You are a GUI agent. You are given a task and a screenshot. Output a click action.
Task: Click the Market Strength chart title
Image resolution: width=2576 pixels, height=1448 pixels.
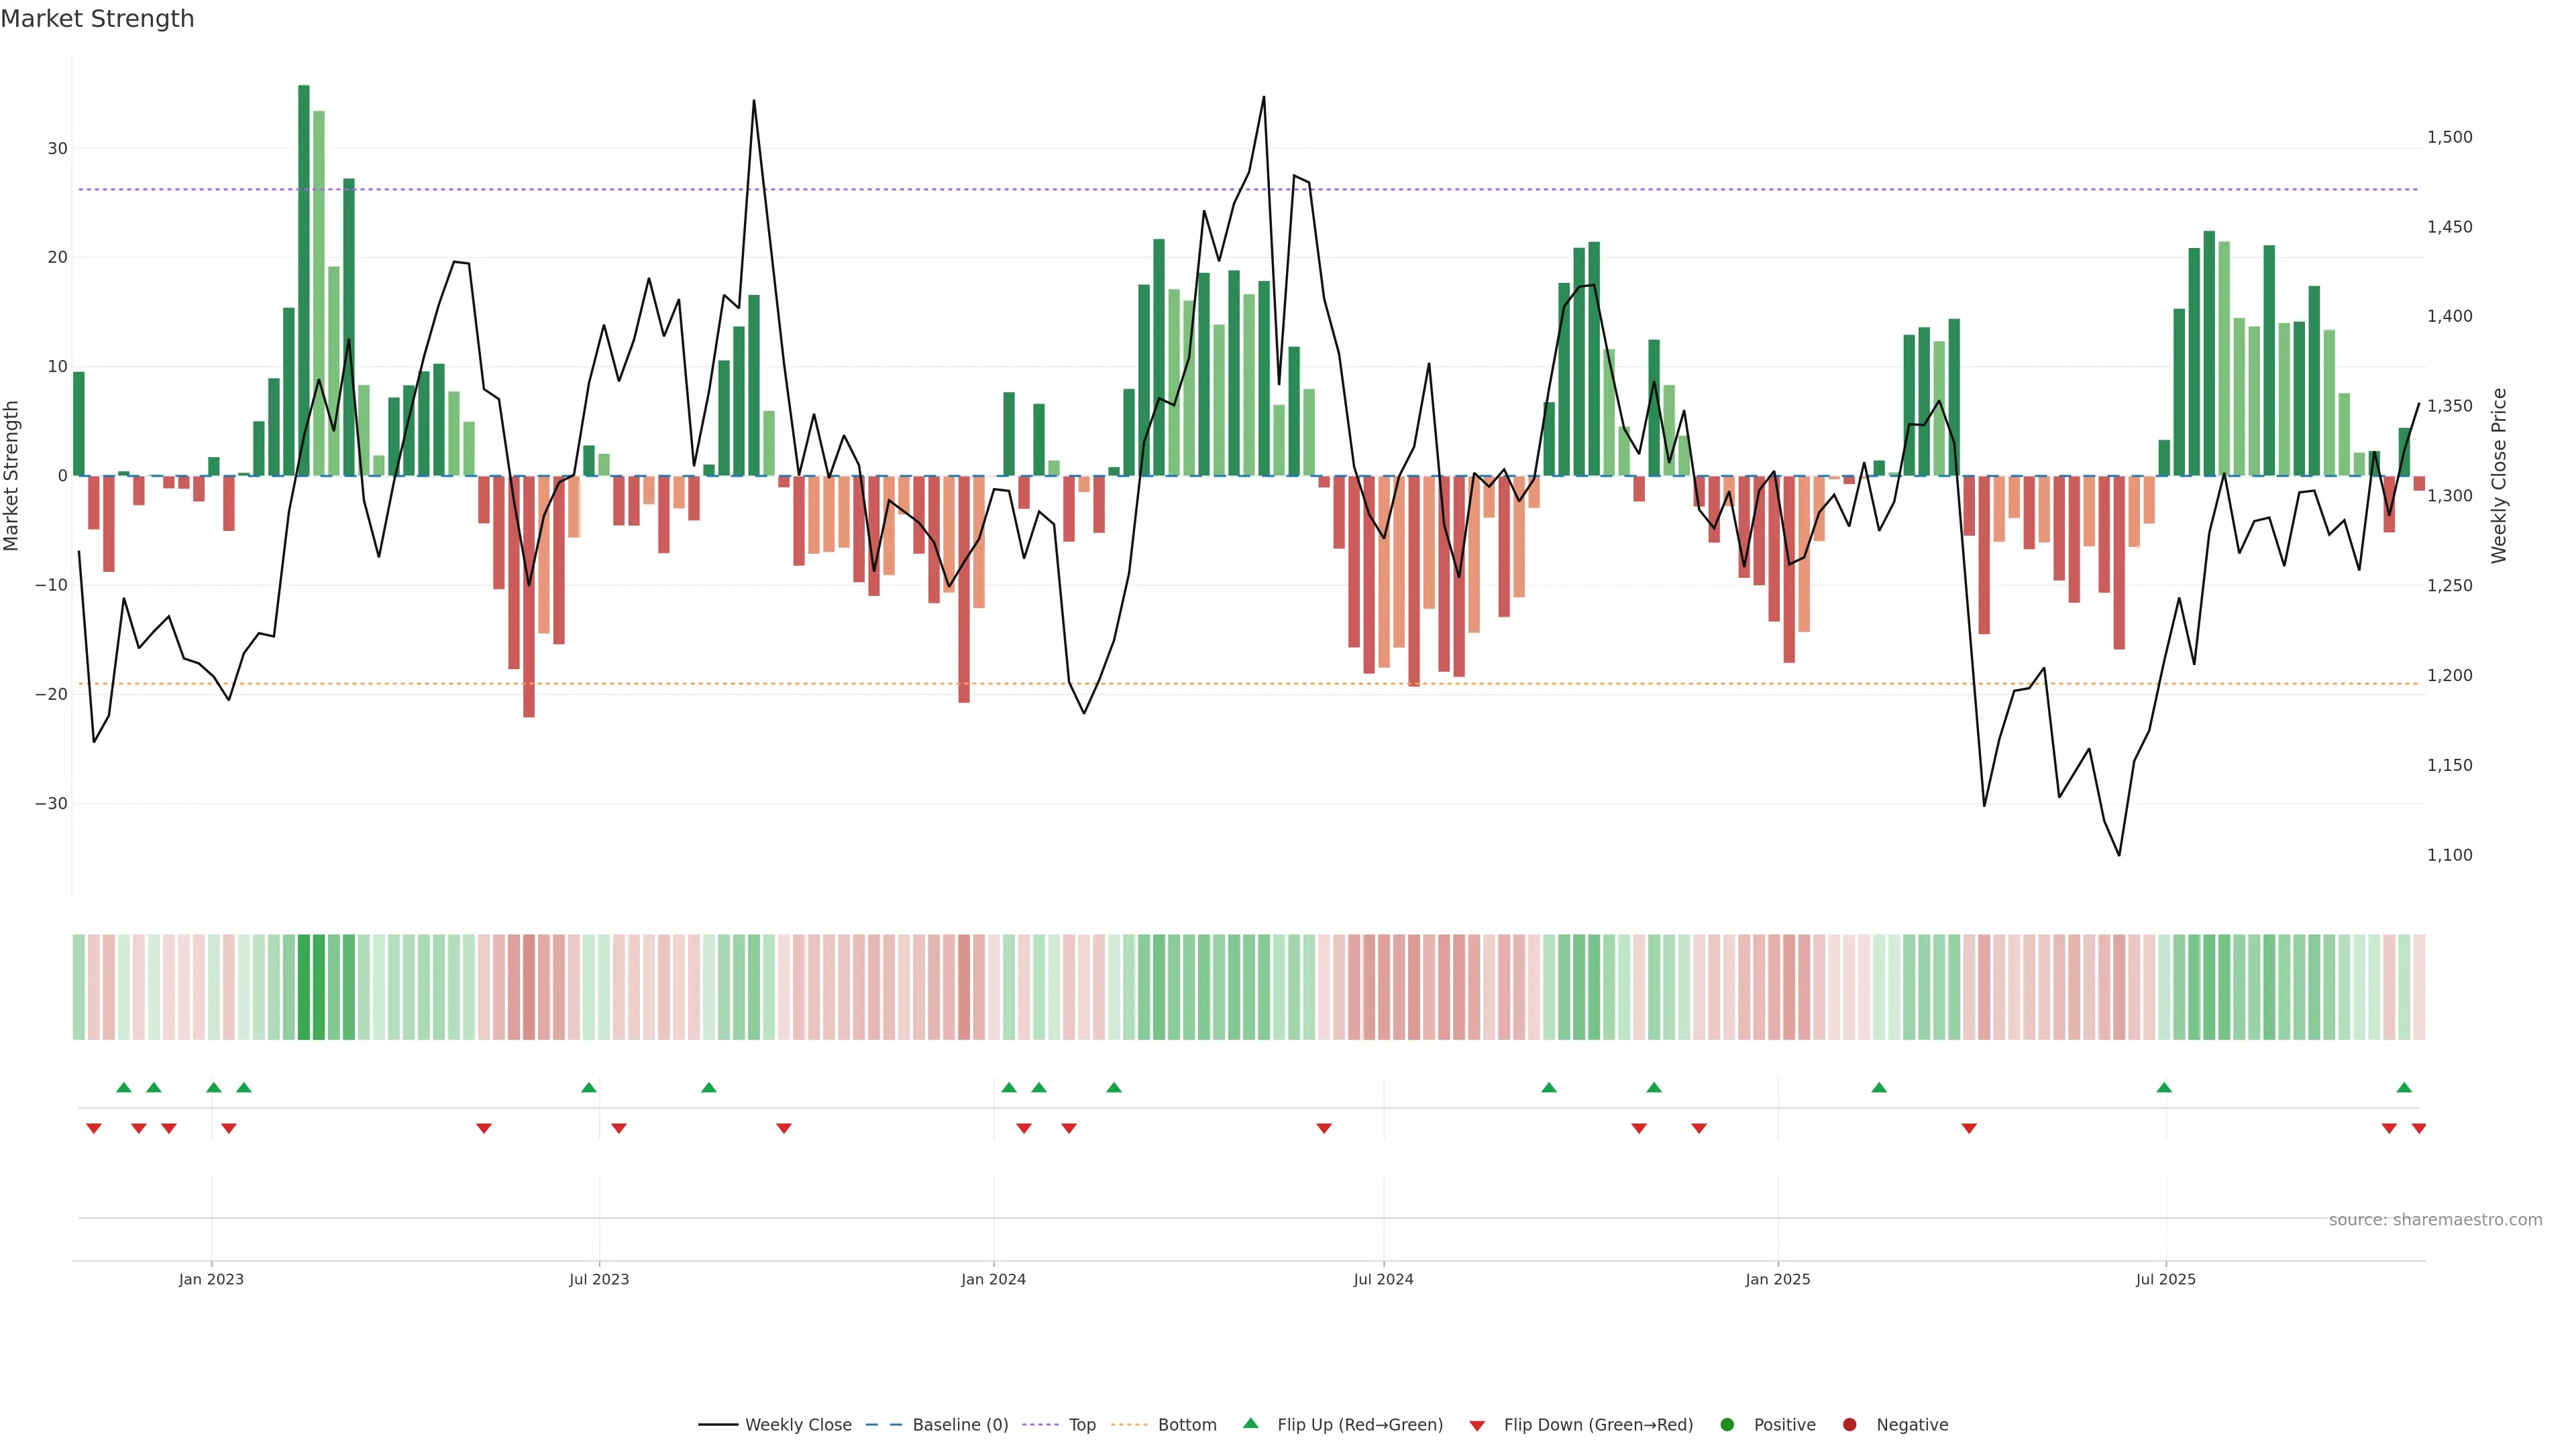pos(97,19)
